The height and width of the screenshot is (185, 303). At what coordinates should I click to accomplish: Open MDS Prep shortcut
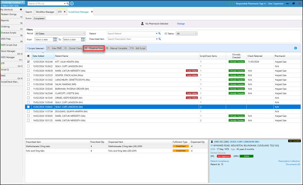click(x=12, y=40)
